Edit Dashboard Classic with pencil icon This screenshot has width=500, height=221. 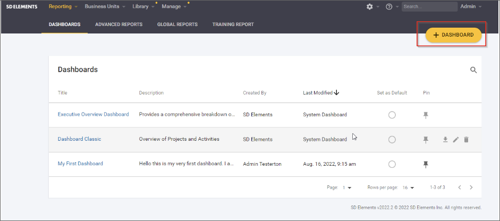click(455, 140)
